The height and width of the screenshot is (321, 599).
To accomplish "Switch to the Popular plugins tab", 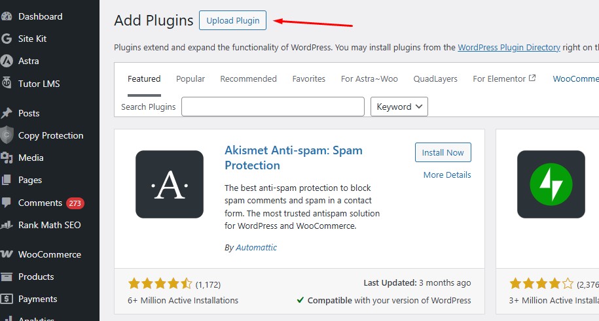I will point(191,79).
